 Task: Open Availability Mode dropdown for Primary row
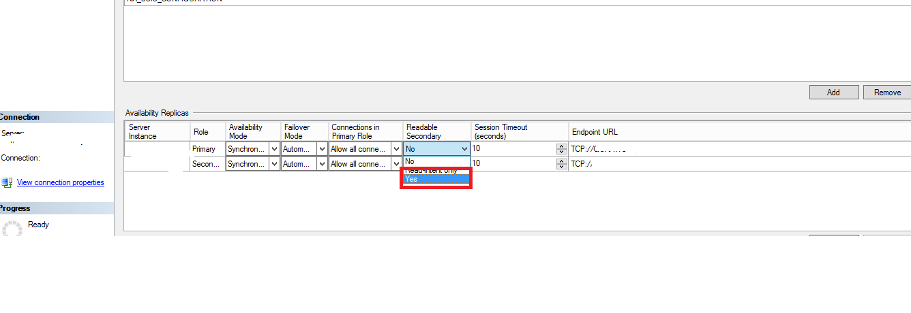pyautogui.click(x=275, y=149)
